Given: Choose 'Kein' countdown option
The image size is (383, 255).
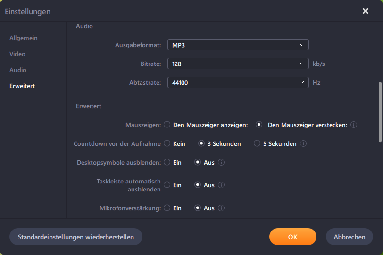Looking at the screenshot, I should pyautogui.click(x=167, y=144).
